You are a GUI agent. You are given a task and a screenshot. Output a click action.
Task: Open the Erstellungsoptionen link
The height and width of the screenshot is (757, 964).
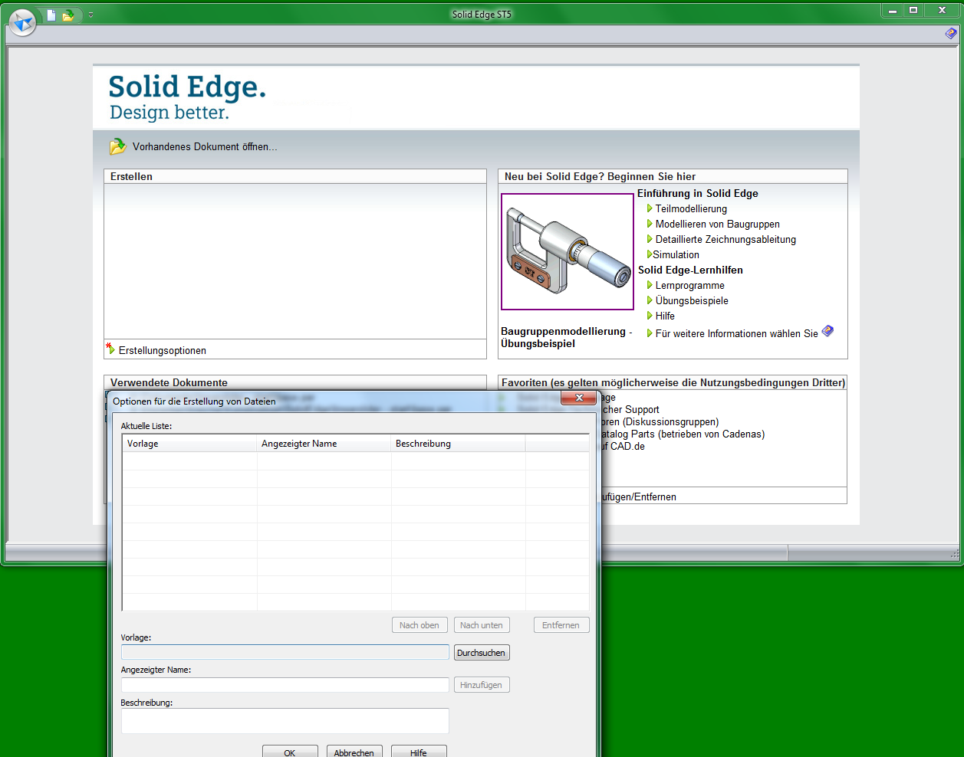pos(163,350)
